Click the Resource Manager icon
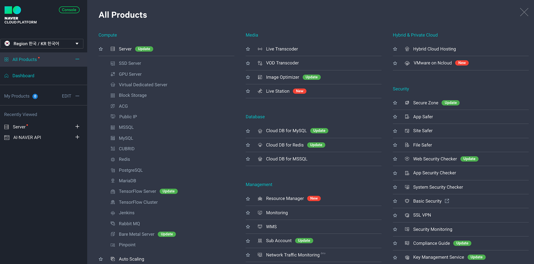Image resolution: width=534 pixels, height=264 pixels. 260,198
